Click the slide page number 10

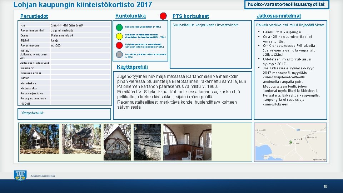point(325,187)
